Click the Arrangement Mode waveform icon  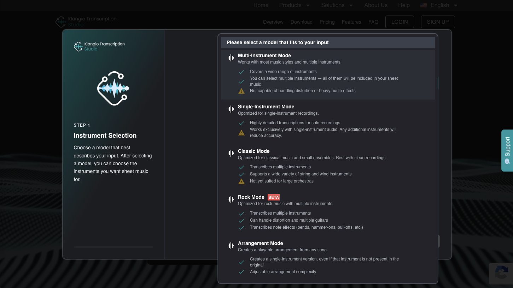[x=231, y=246]
